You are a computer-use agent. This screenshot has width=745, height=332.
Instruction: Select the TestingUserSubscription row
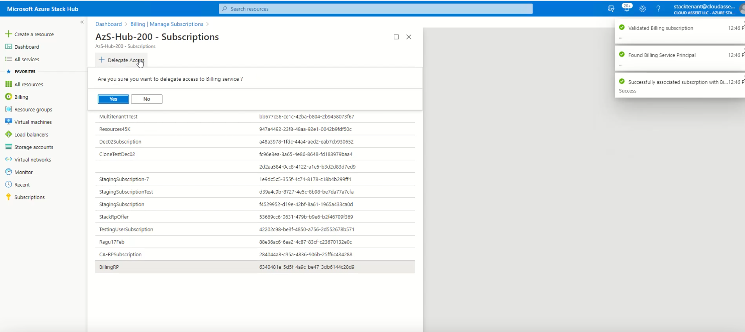[x=255, y=229]
